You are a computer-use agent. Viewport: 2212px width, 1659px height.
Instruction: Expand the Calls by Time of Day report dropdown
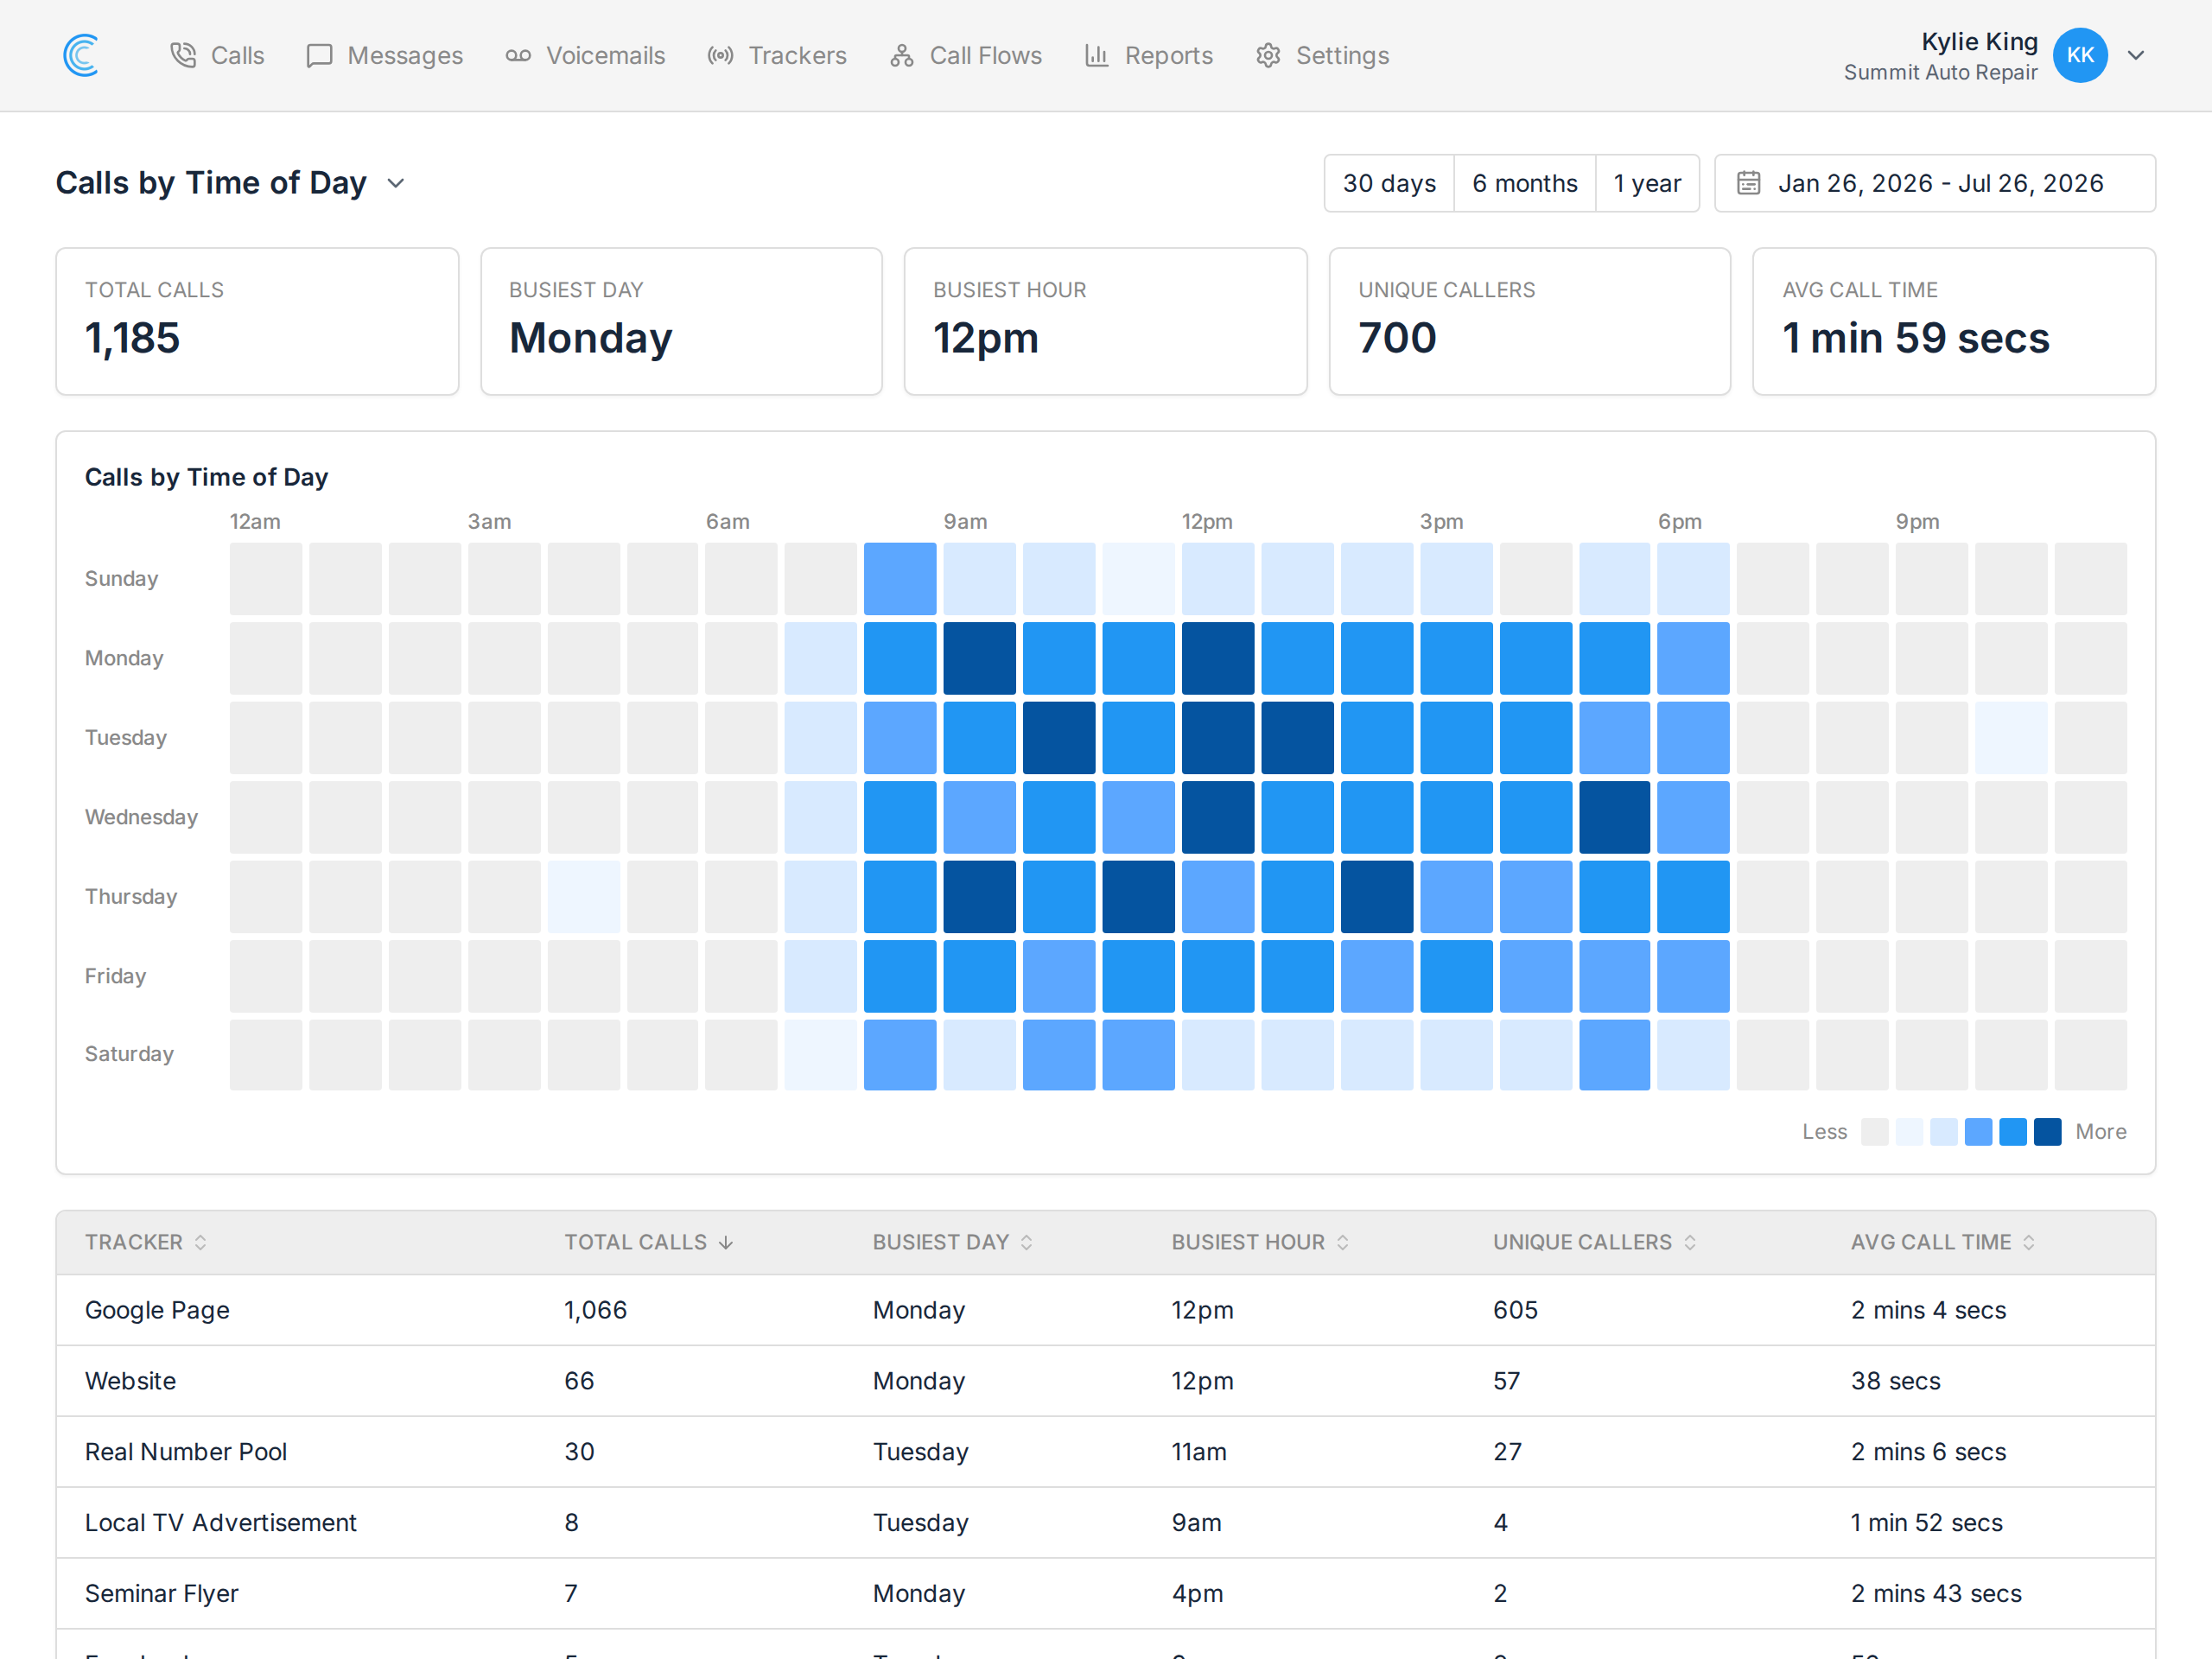396,183
